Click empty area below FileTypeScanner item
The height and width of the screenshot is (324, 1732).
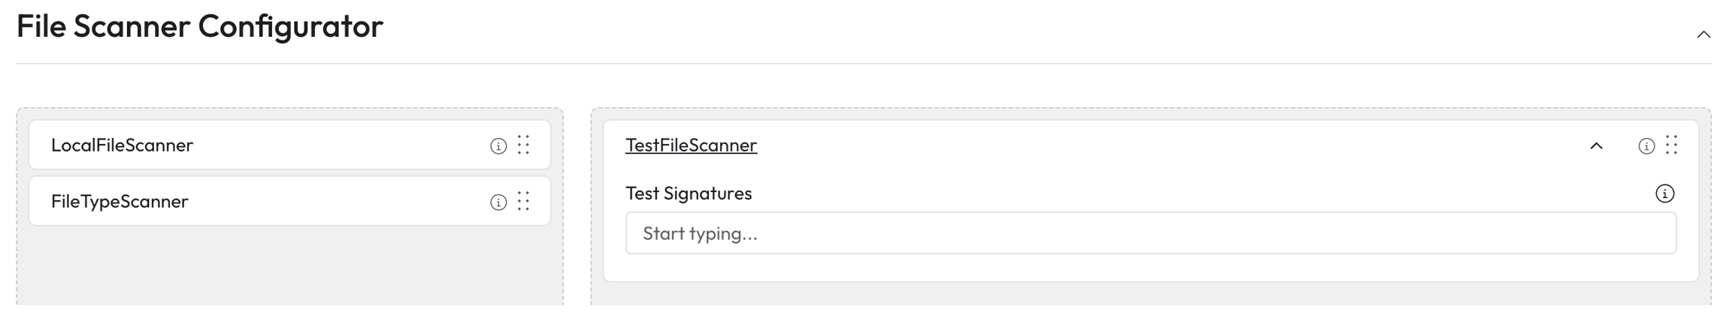[x=289, y=266]
